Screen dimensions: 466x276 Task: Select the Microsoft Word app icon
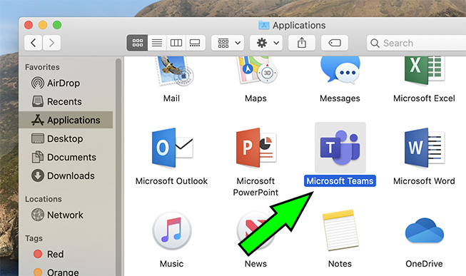click(x=425, y=148)
